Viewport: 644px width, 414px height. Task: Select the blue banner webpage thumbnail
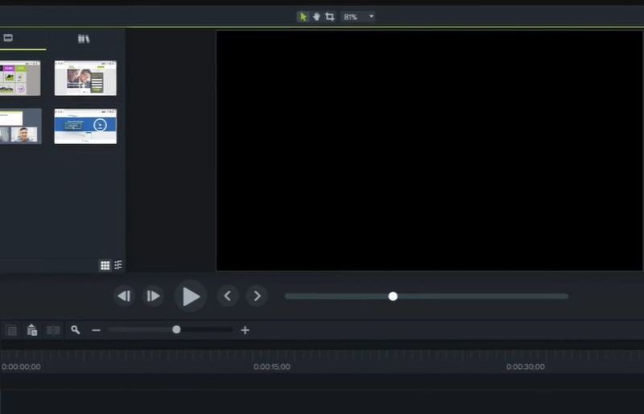point(85,126)
